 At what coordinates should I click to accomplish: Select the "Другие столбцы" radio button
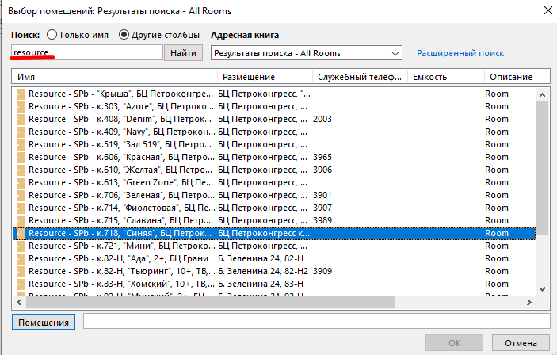124,35
